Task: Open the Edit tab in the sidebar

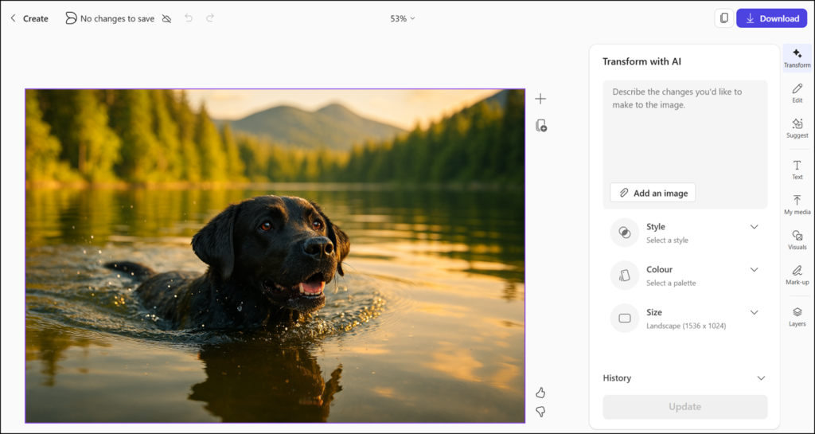Action: click(x=797, y=93)
